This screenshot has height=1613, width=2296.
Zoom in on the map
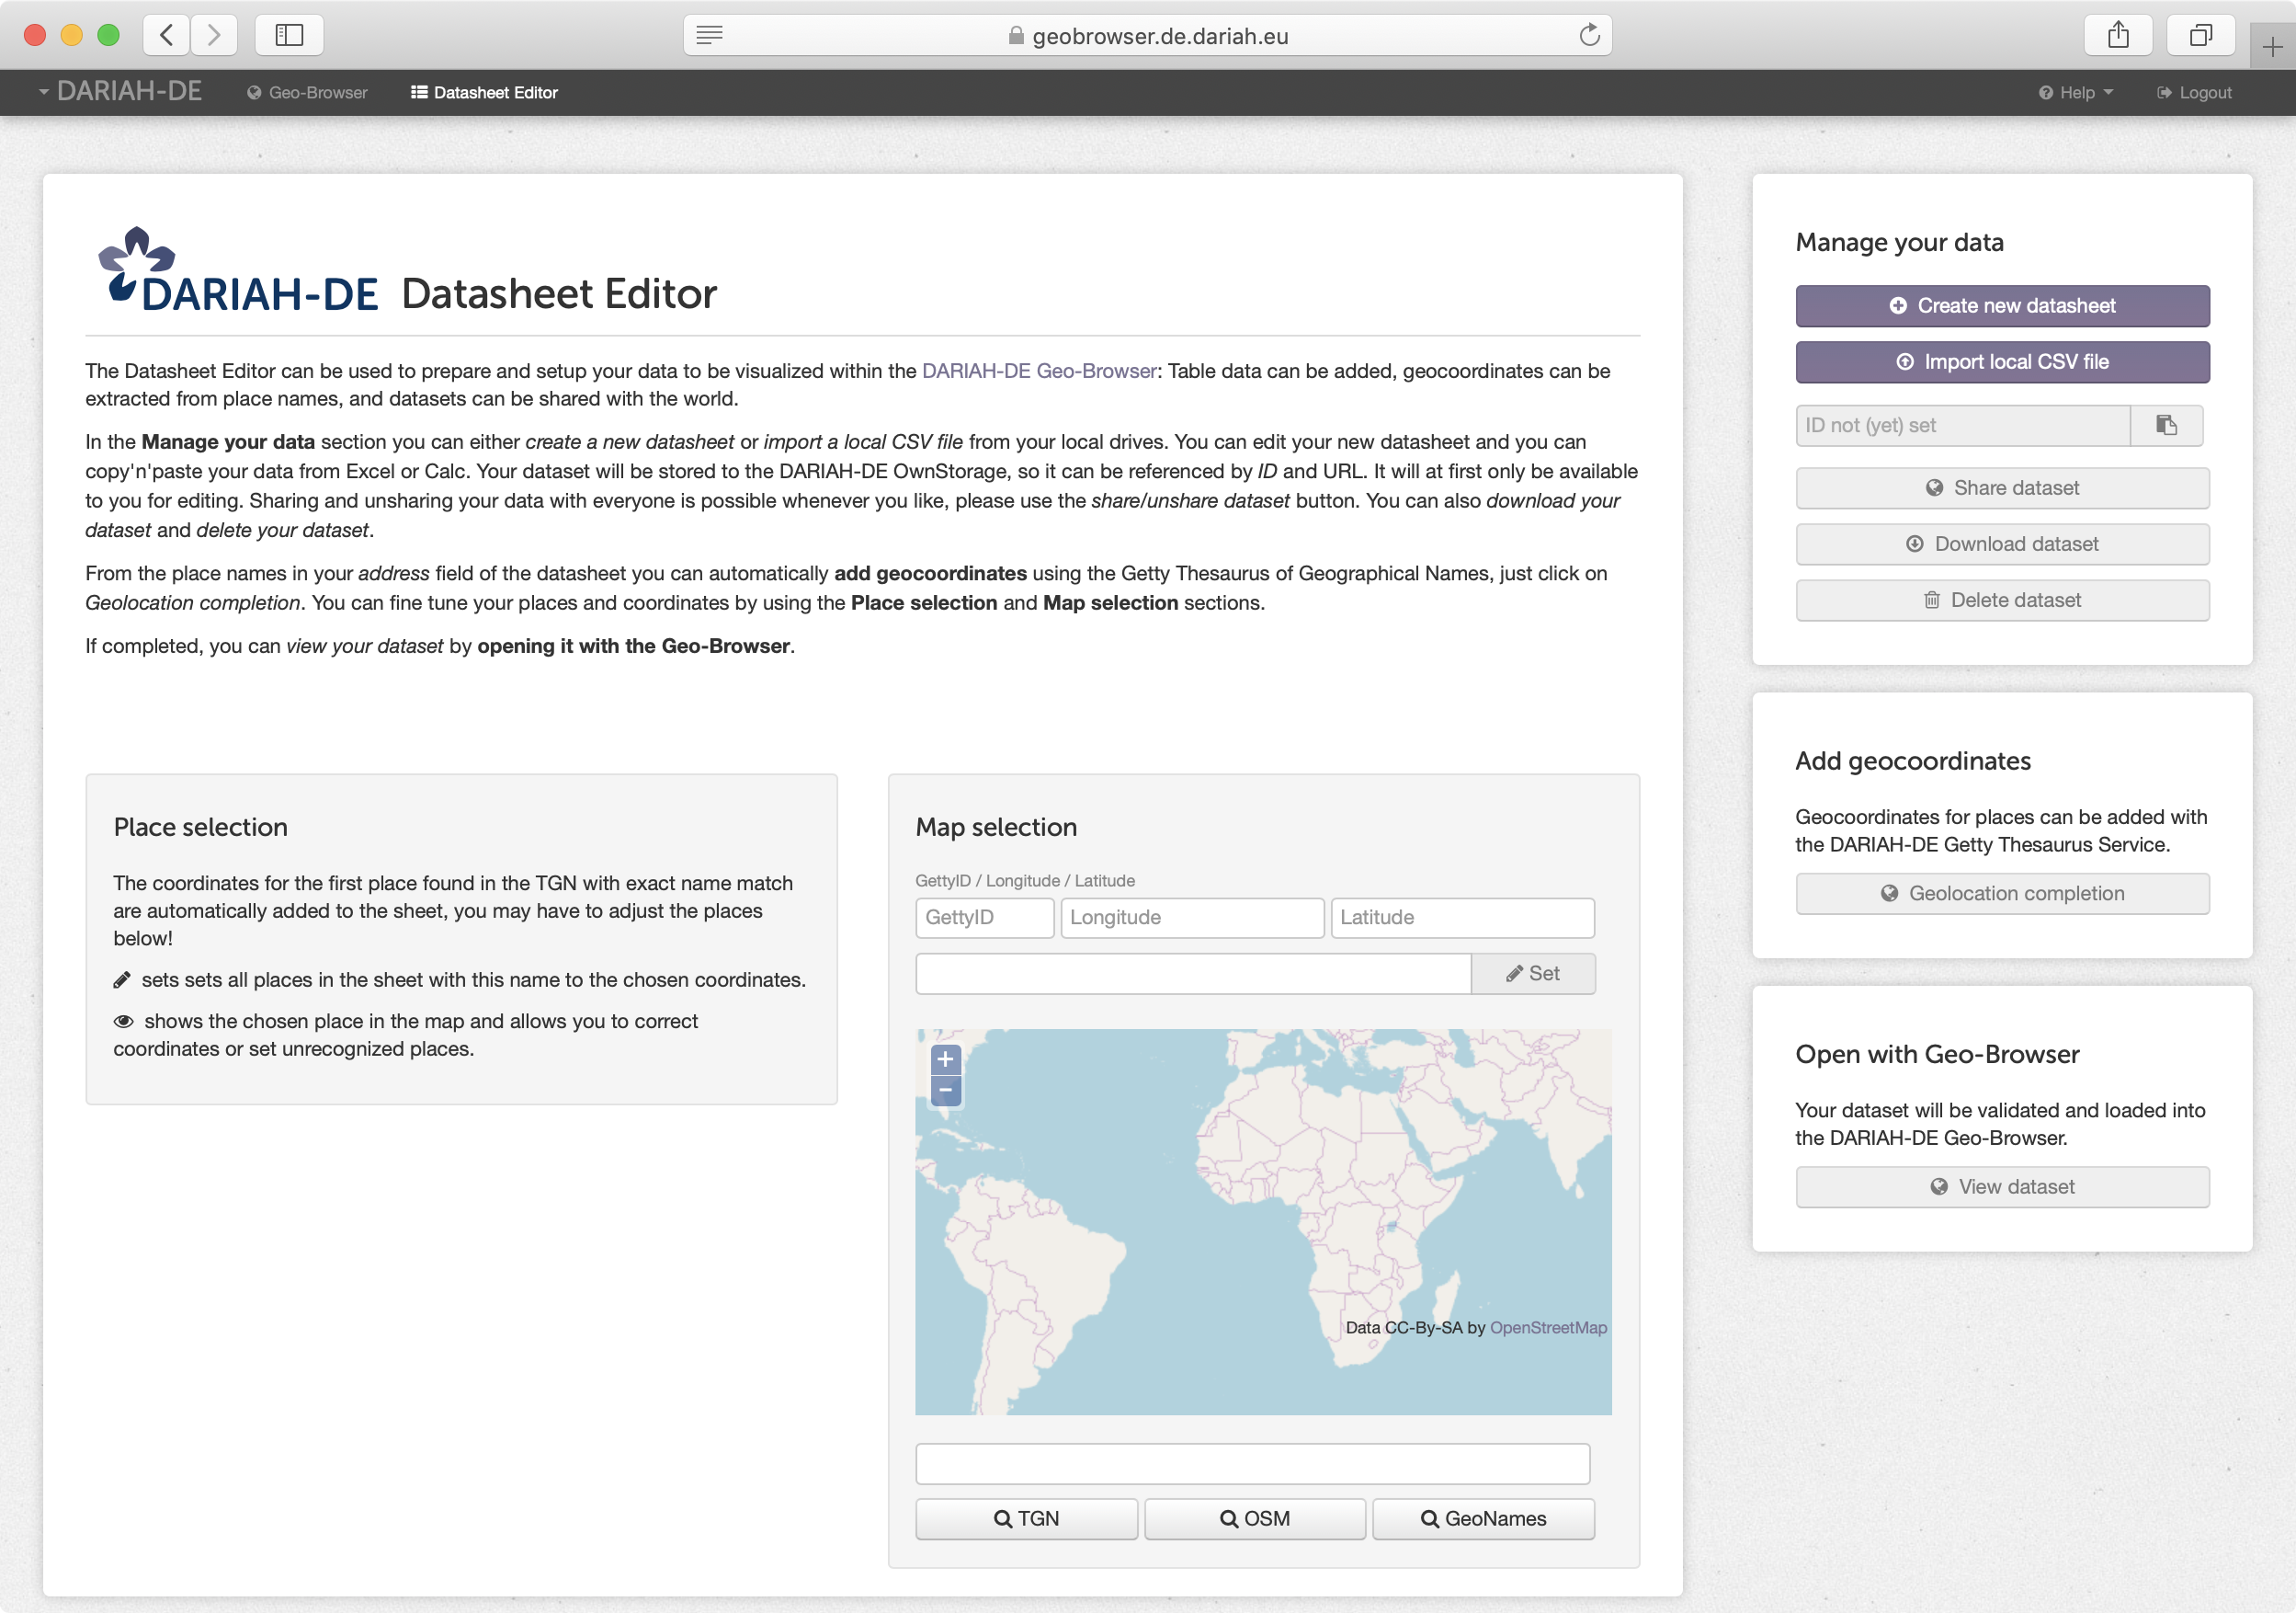click(945, 1058)
